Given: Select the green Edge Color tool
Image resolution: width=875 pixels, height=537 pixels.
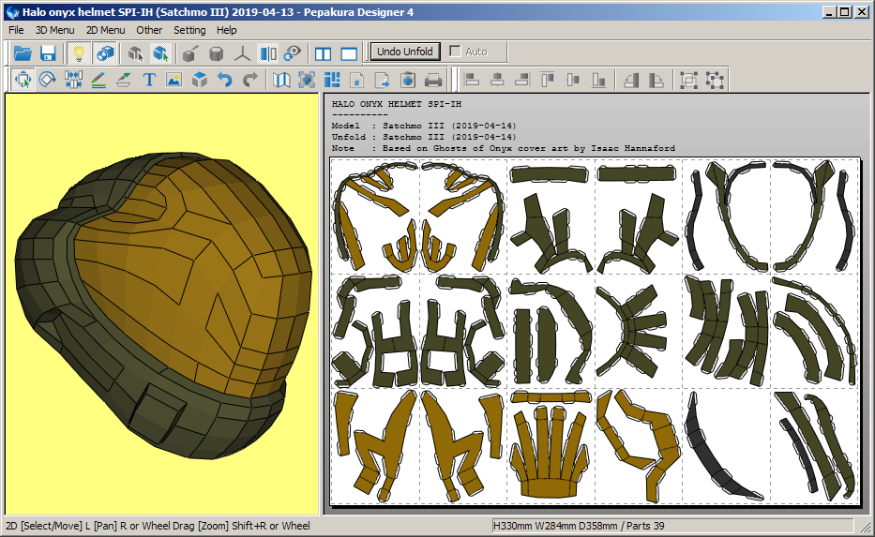Looking at the screenshot, I should point(124,80).
